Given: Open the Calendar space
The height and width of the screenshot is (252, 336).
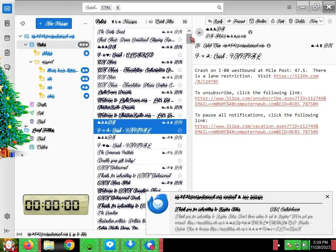Looking at the screenshot, I should 7,38.
